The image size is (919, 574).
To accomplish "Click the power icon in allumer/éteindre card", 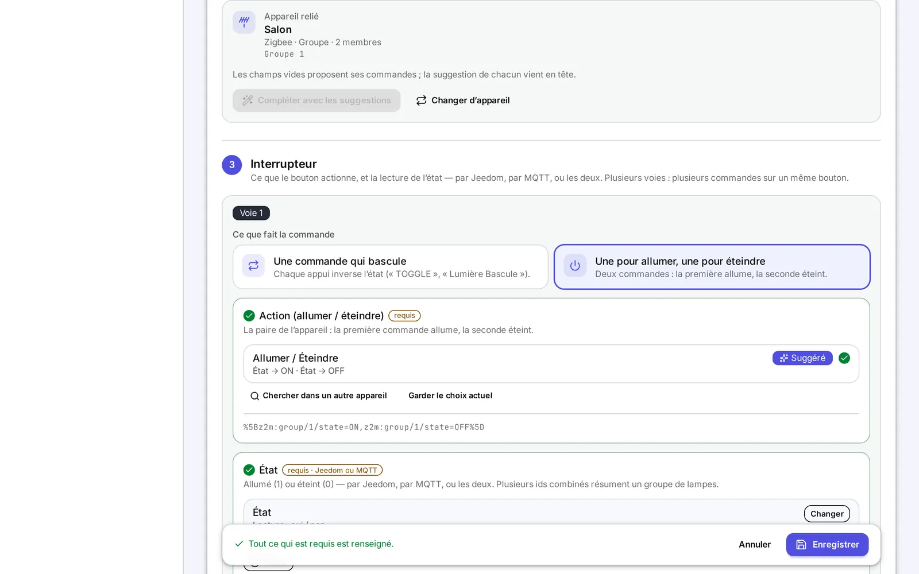I will click(x=575, y=266).
